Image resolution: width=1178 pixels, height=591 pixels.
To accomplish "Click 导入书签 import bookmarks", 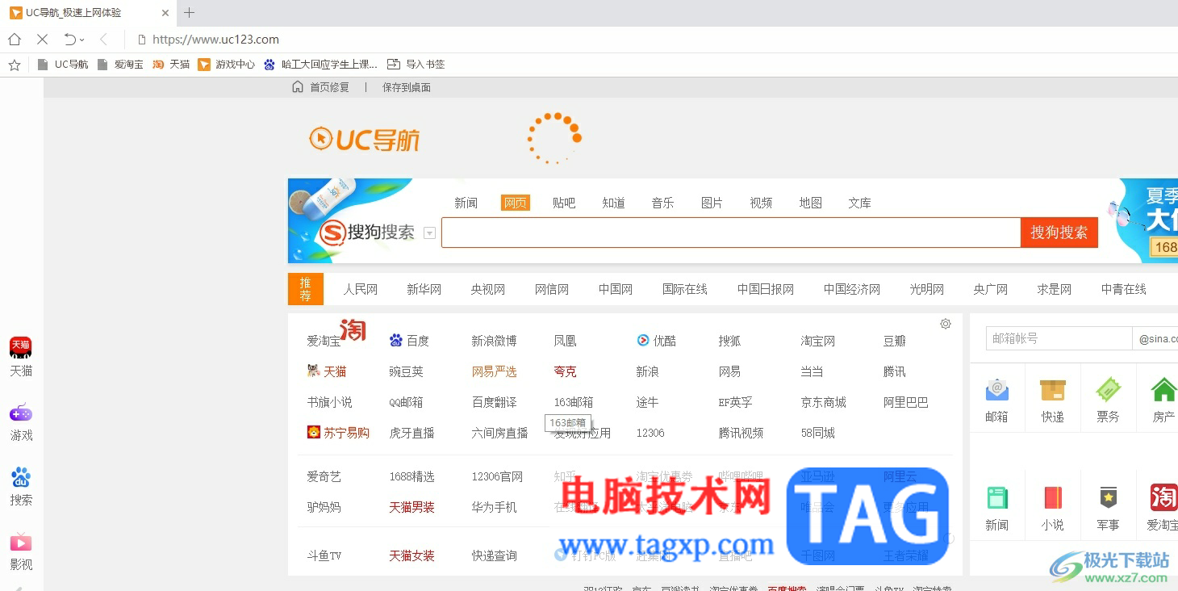I will point(416,65).
